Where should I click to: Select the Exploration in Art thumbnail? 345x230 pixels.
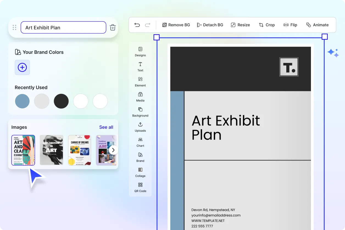[52, 150]
